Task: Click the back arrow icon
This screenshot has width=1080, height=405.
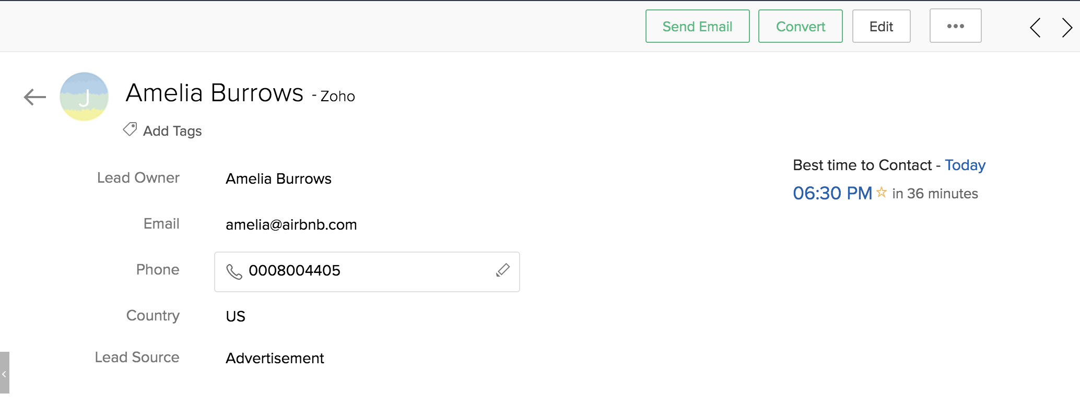Action: (x=35, y=97)
